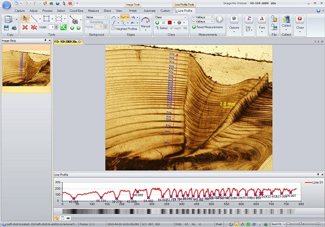Switch to the Line Profile ribbon tab
The width and height of the screenshot is (325, 227).
pos(183,11)
